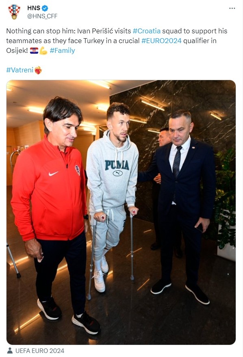Viewport: 243px width, 357px height.
Task: Click the Puma logo area in photo
Action: (x=117, y=168)
